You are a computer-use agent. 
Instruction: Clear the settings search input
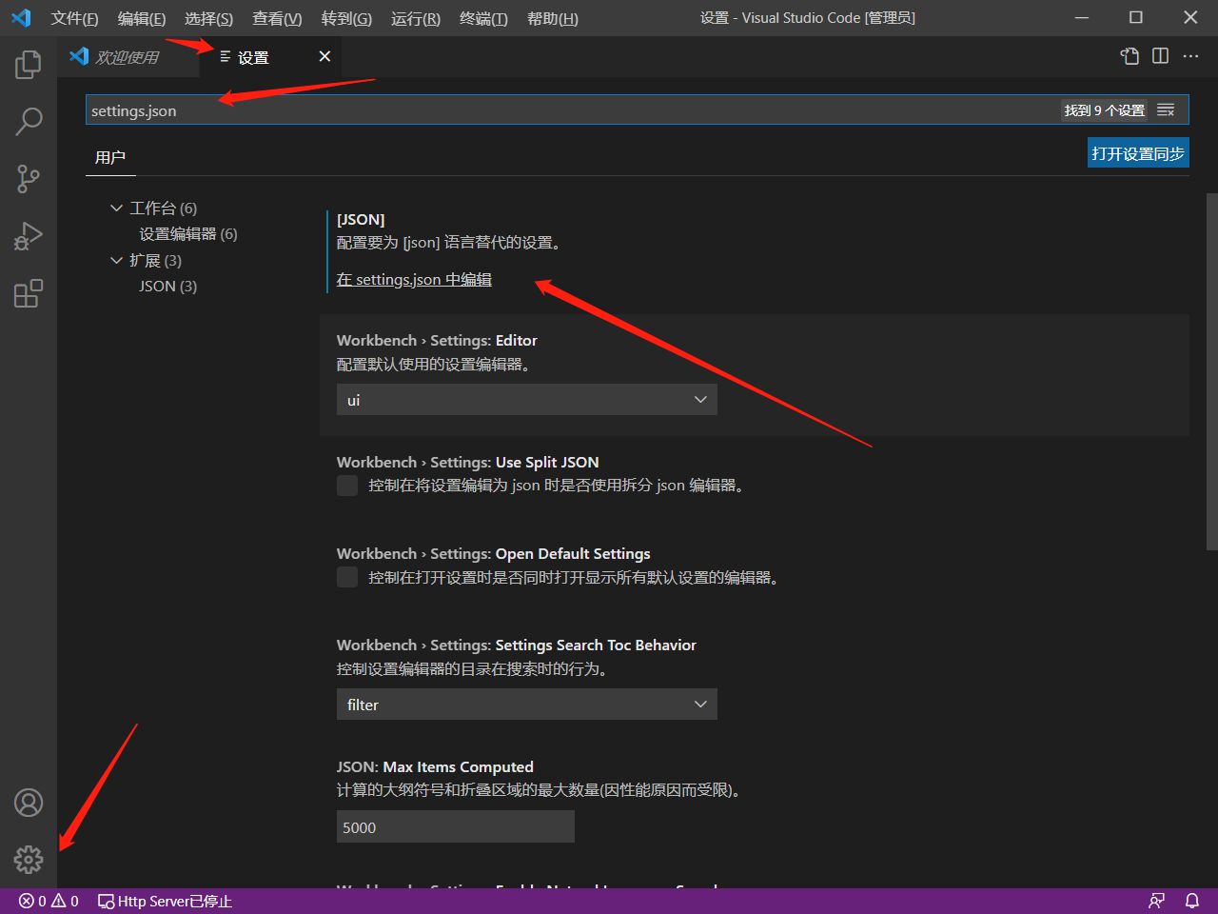[1166, 110]
